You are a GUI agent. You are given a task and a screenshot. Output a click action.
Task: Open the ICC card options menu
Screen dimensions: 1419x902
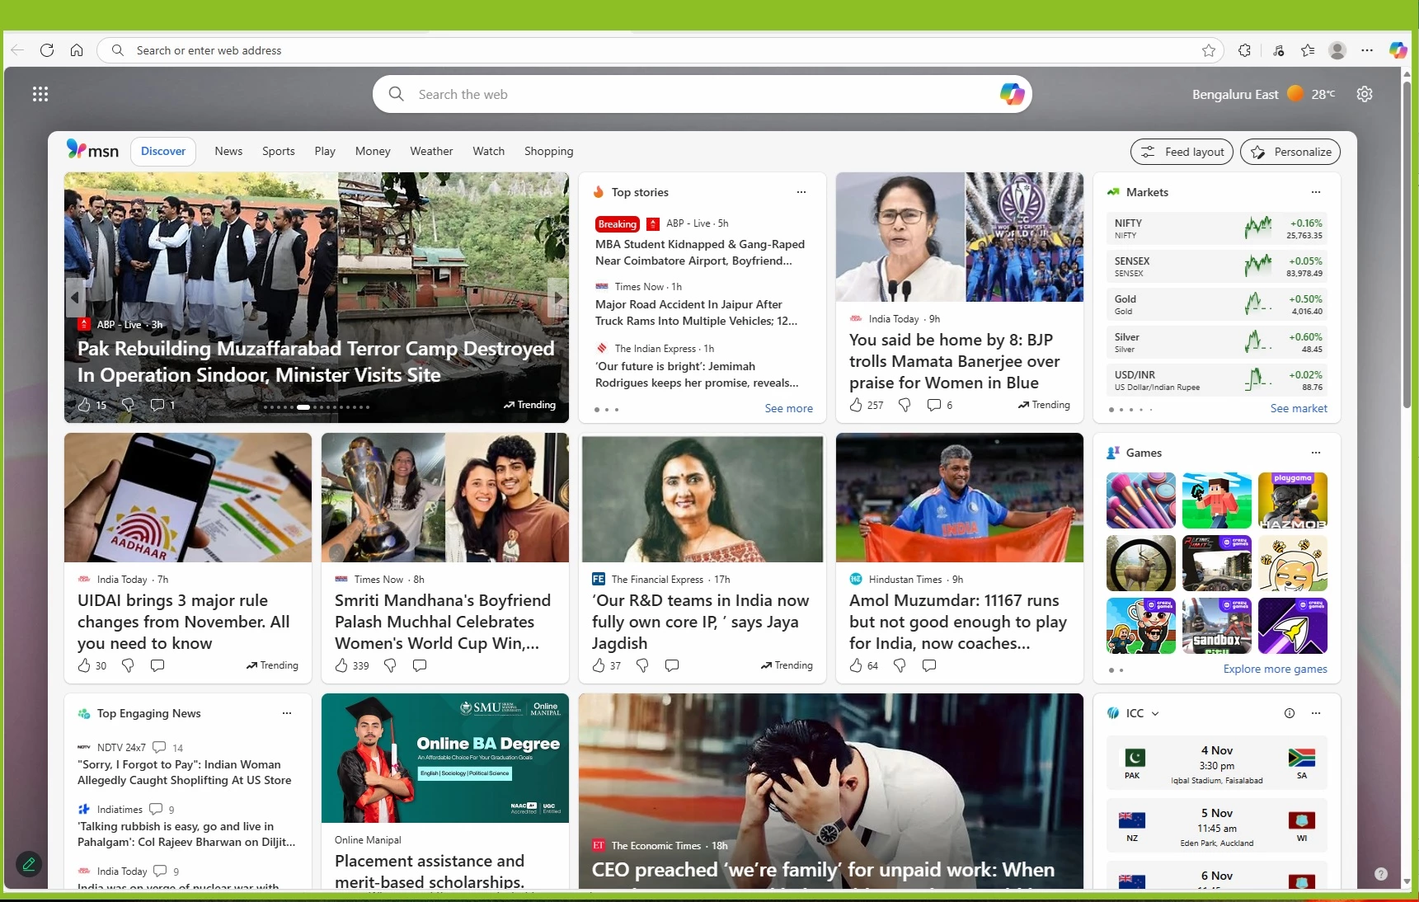tap(1316, 713)
